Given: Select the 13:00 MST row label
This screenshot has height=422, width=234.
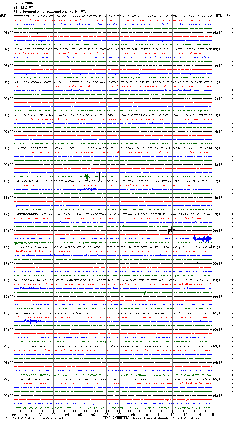Looking at the screenshot, I should [x=9, y=231].
